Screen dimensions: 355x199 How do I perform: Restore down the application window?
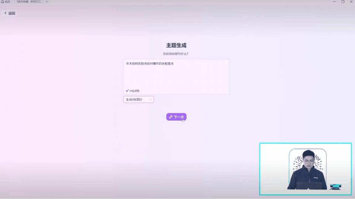(343, 2)
